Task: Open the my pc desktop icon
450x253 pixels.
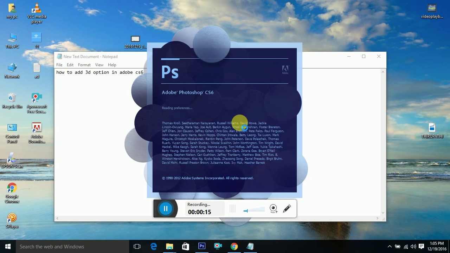Action: click(x=12, y=11)
